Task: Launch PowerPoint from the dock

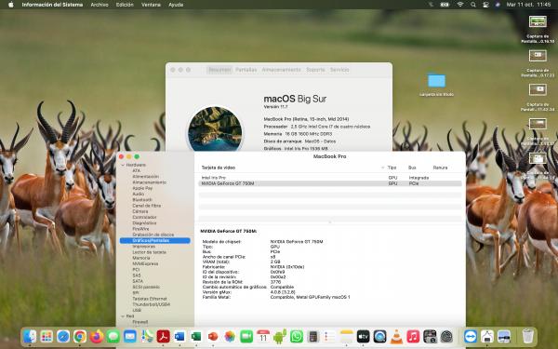Action: (x=213, y=337)
